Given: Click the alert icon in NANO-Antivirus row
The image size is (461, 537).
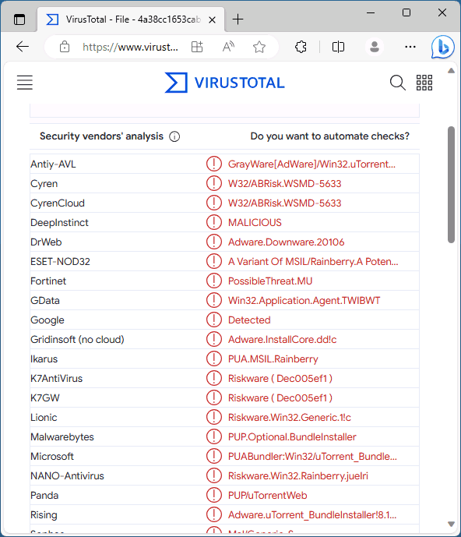Looking at the screenshot, I should click(214, 475).
